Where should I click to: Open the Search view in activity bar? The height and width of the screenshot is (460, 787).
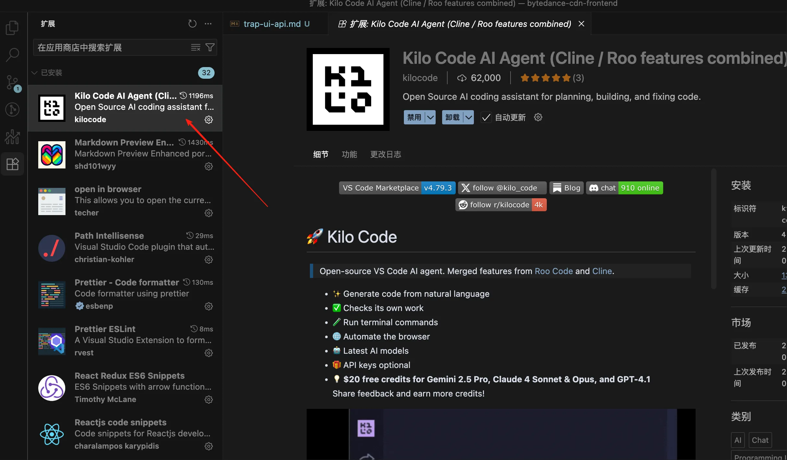coord(12,55)
